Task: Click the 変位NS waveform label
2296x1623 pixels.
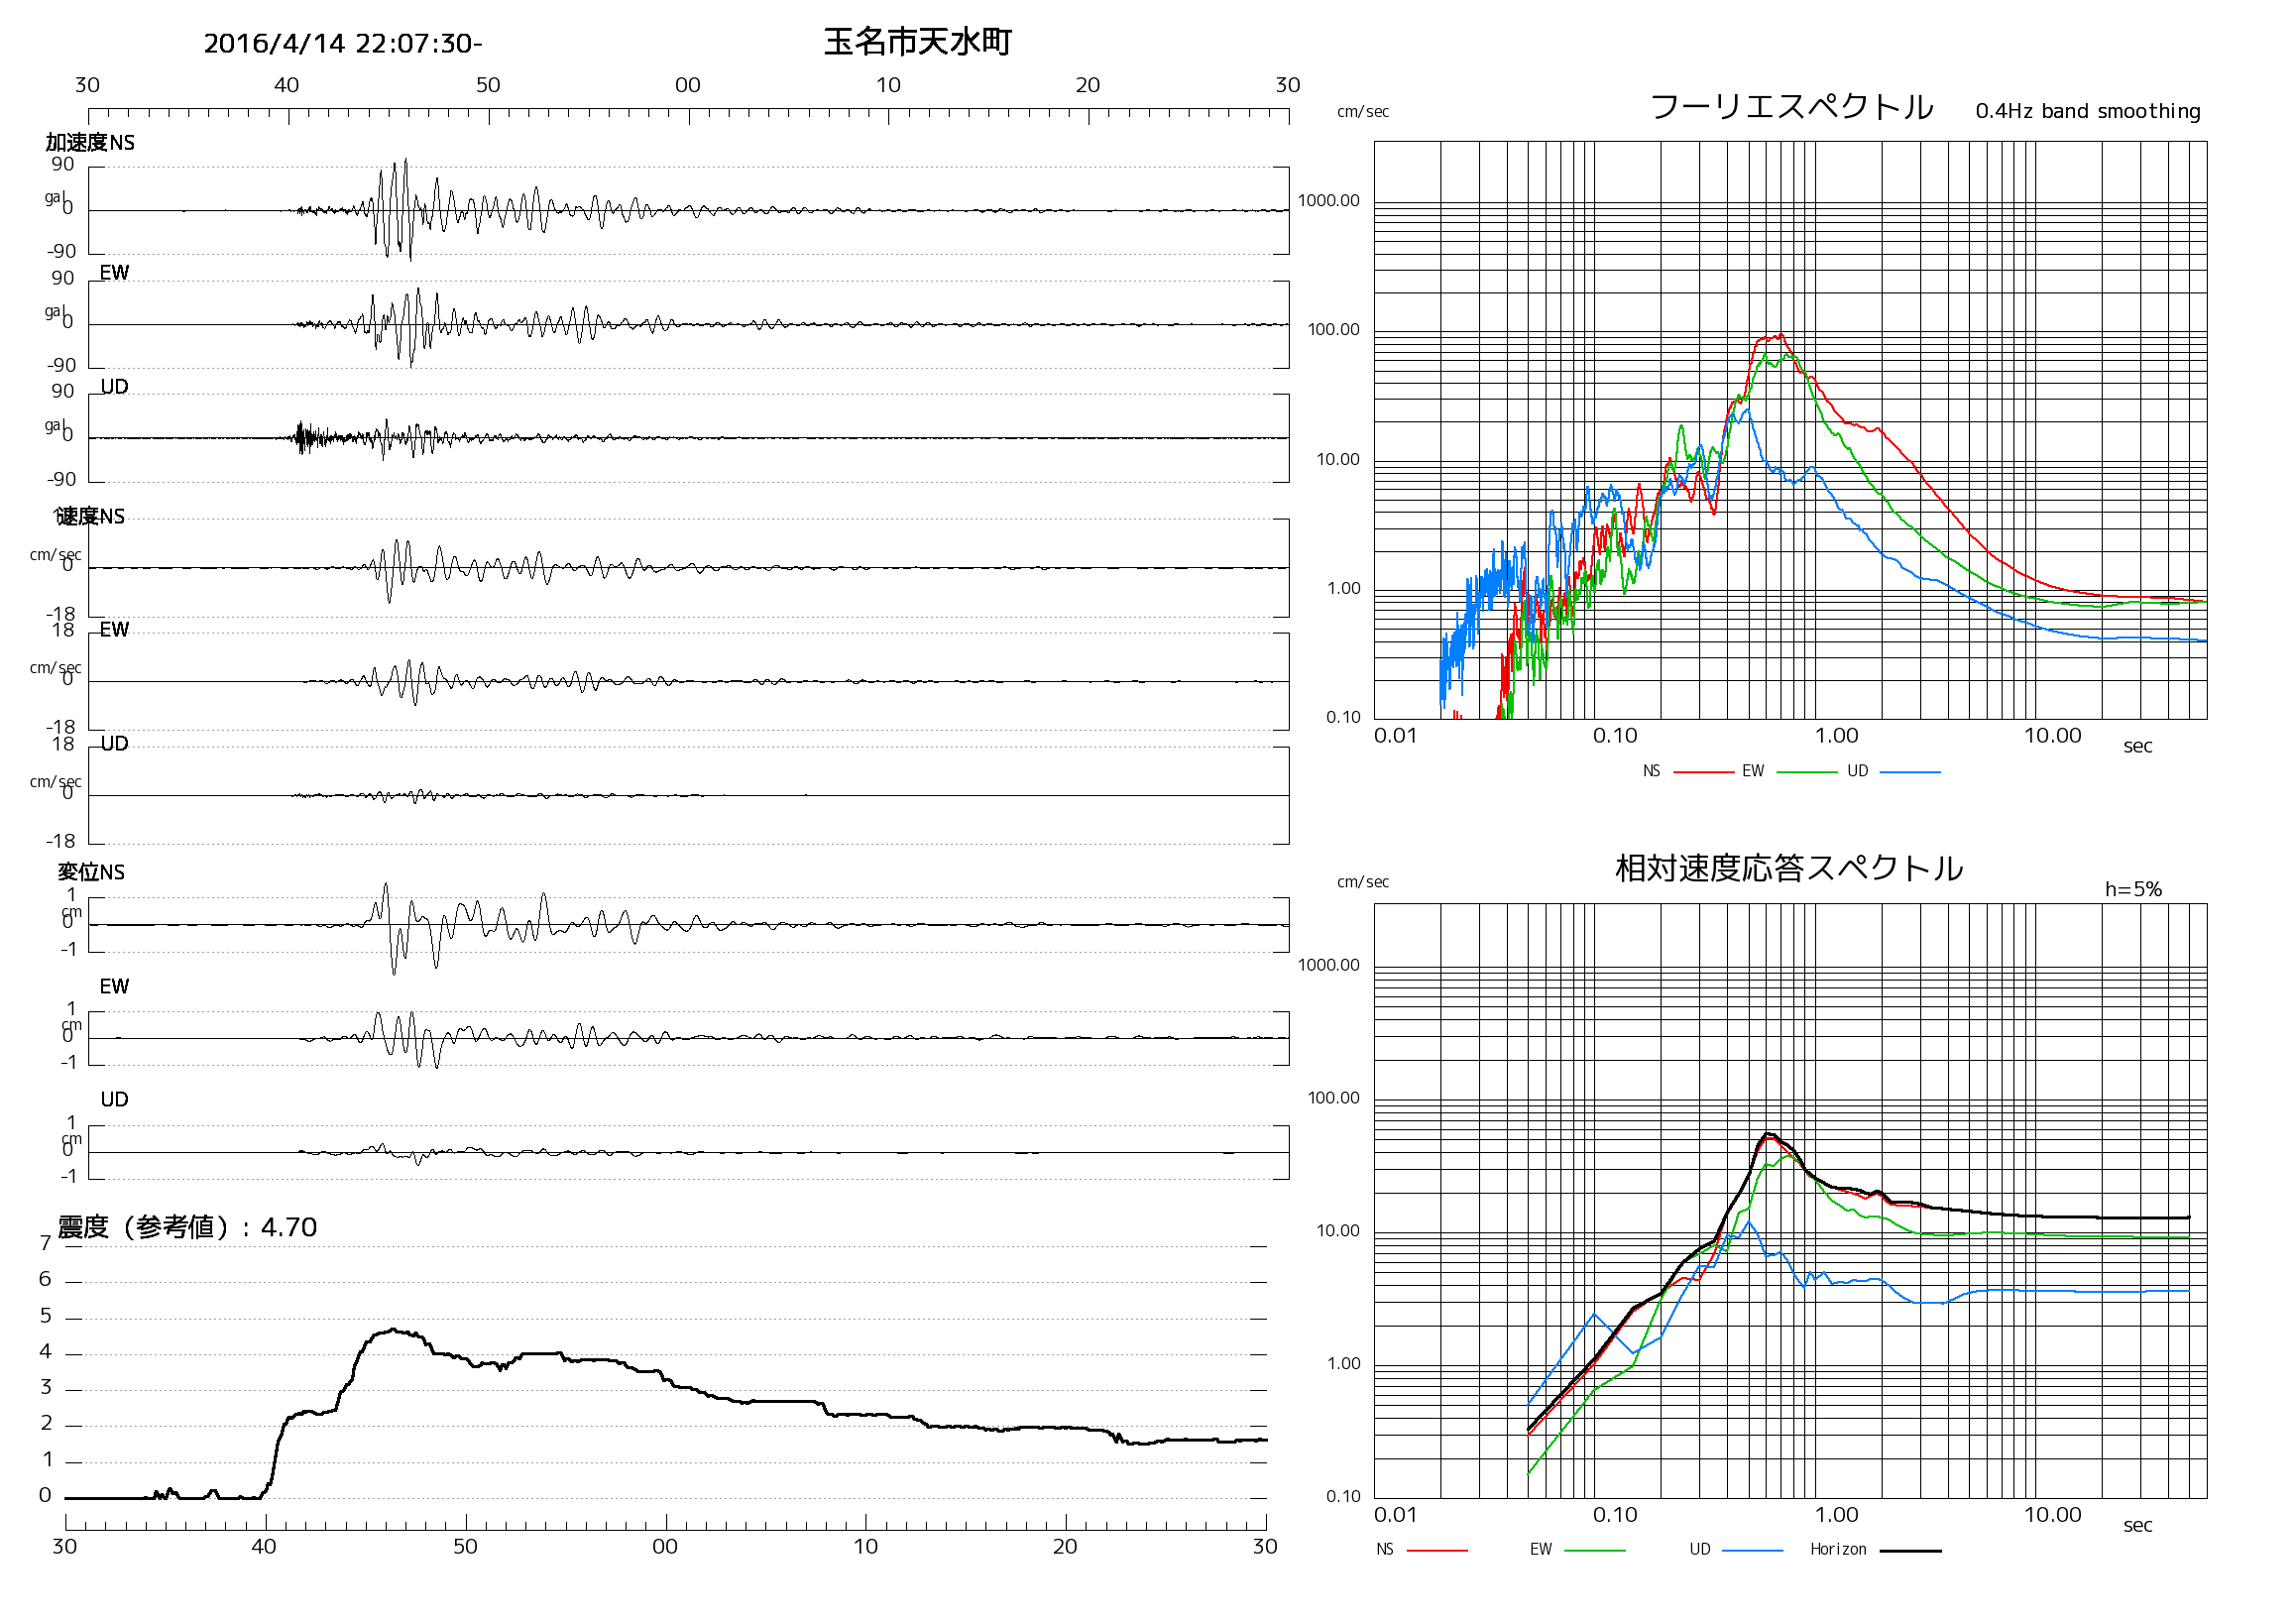Action: tap(91, 872)
